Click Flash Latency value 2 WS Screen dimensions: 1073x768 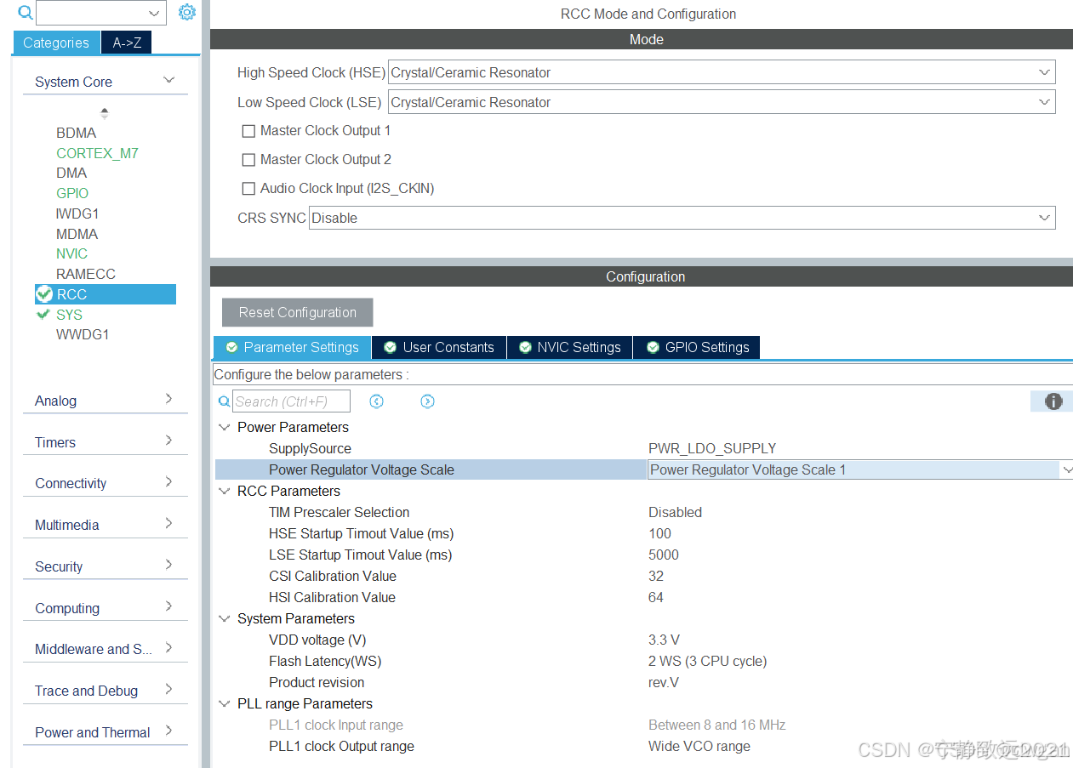707,661
